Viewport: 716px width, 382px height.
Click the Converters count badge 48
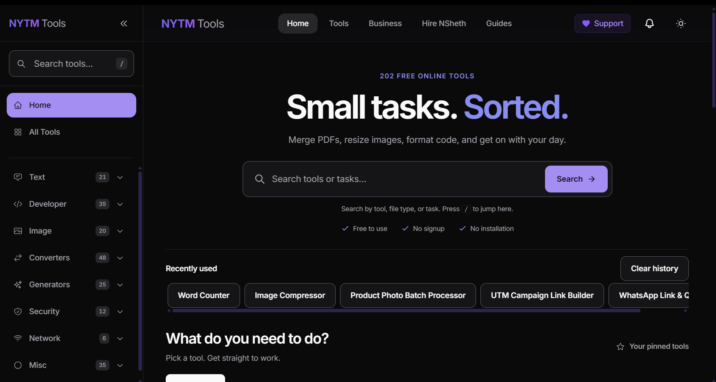tap(102, 258)
